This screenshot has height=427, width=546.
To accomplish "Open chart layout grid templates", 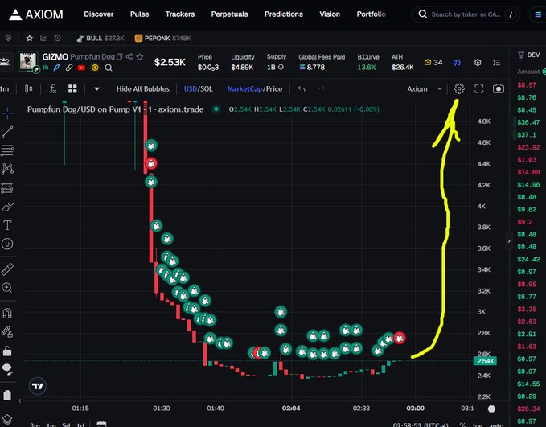I will [72, 88].
